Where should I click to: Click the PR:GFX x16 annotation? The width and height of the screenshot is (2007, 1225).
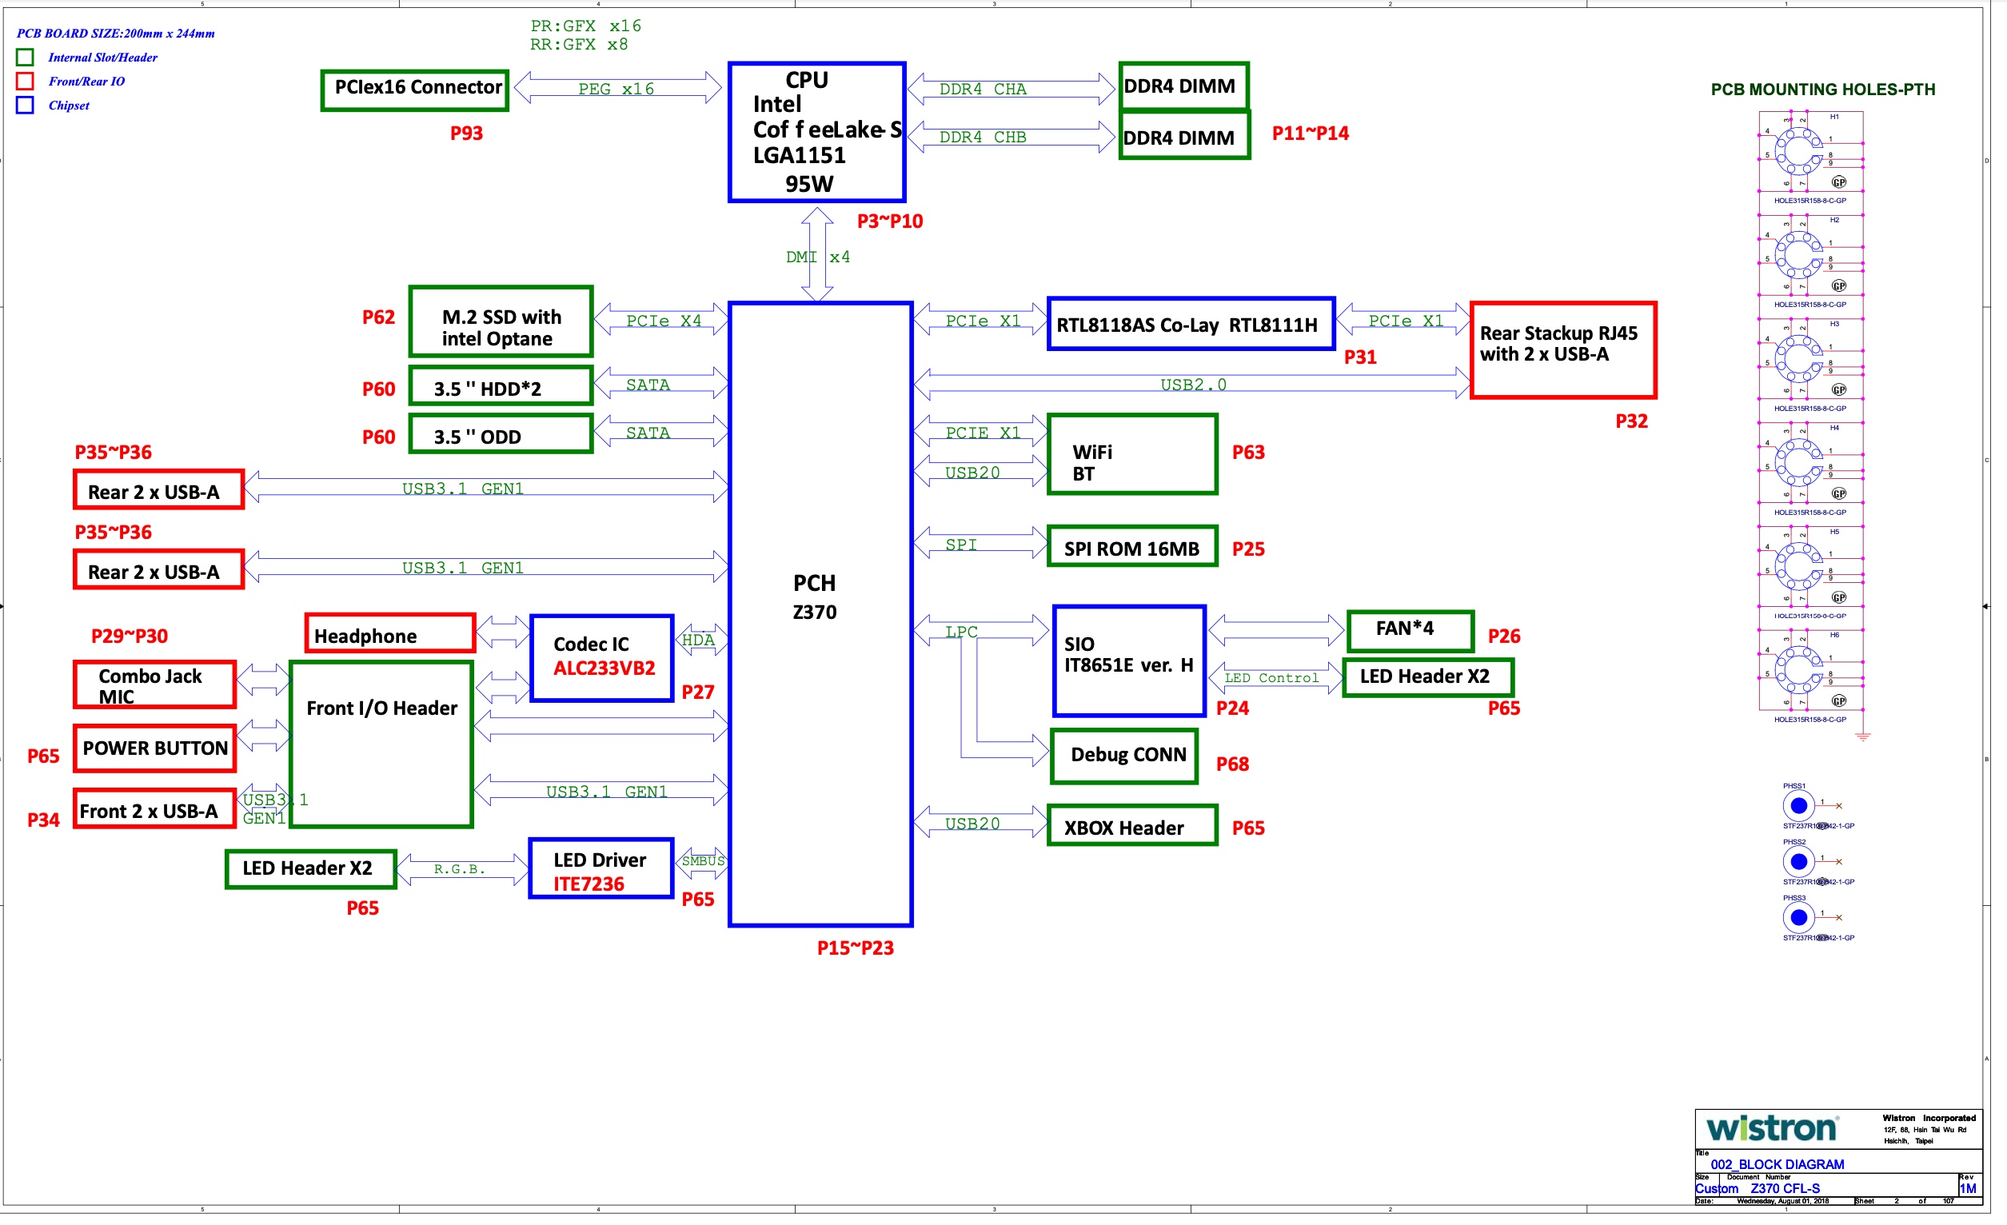[585, 26]
